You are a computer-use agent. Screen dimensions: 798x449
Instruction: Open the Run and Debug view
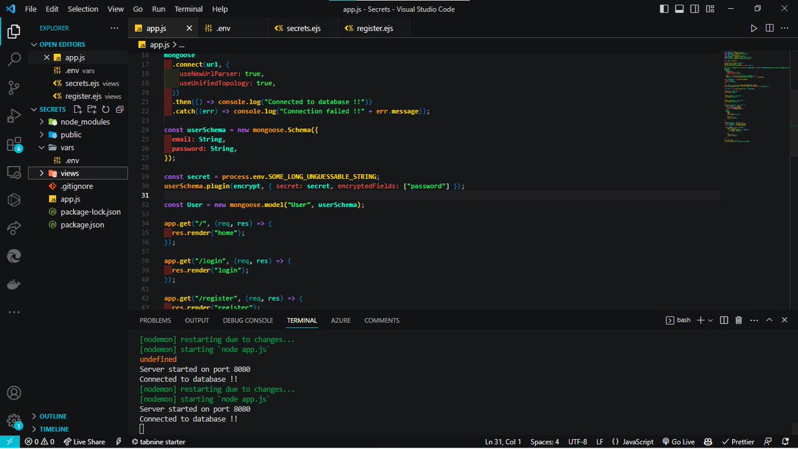pos(14,116)
